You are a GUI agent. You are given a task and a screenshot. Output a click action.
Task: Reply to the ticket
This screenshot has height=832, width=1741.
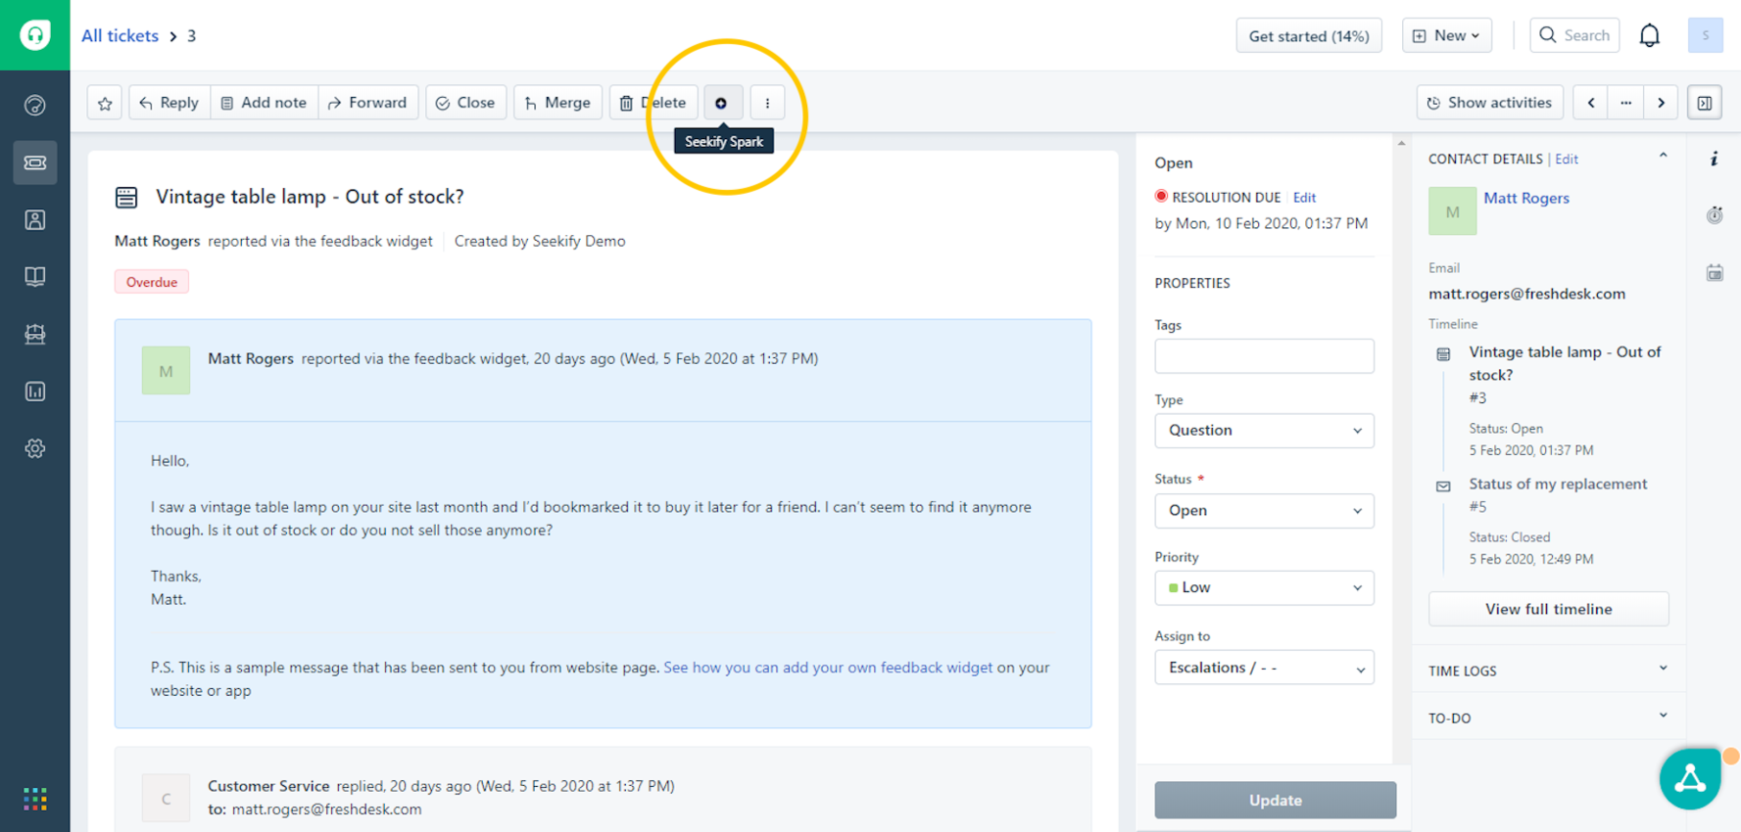click(x=169, y=103)
